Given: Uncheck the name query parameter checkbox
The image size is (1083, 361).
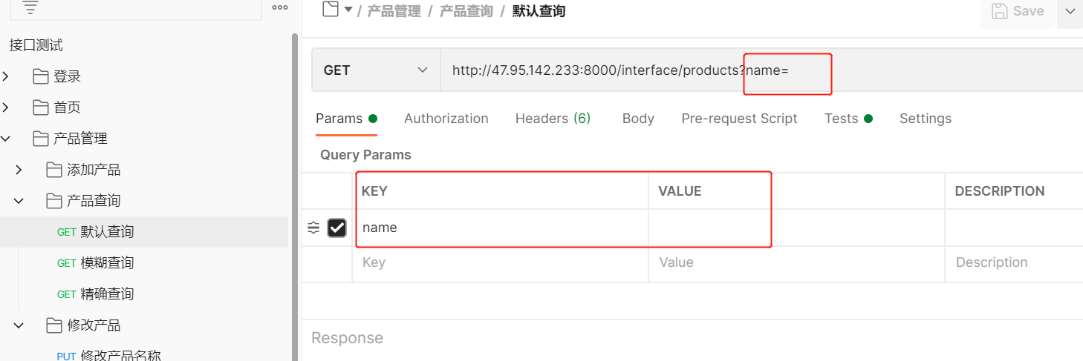Looking at the screenshot, I should pyautogui.click(x=336, y=228).
